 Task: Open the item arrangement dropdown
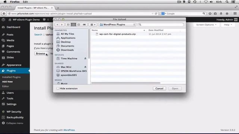(93, 25)
